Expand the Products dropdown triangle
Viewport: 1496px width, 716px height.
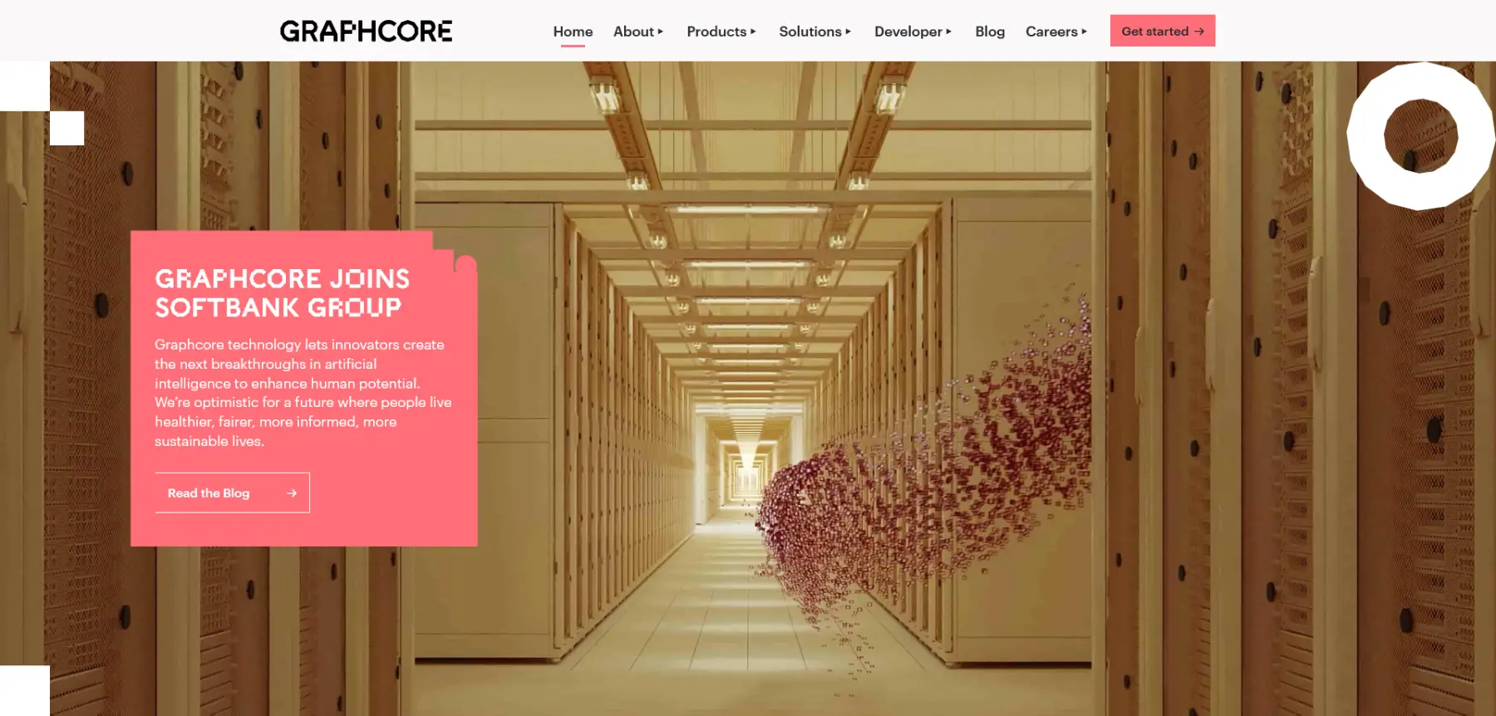[753, 32]
